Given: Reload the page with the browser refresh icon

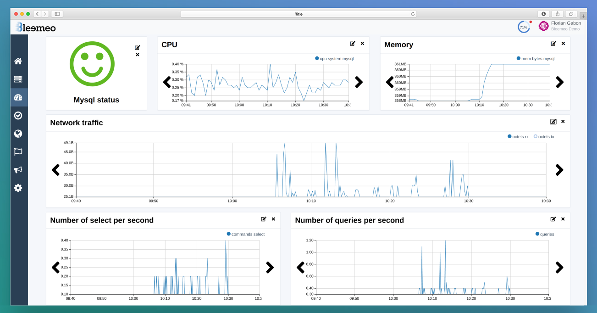Looking at the screenshot, I should (x=413, y=14).
